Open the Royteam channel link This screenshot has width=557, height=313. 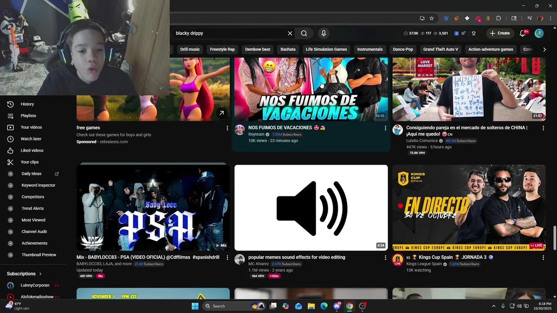pos(256,135)
